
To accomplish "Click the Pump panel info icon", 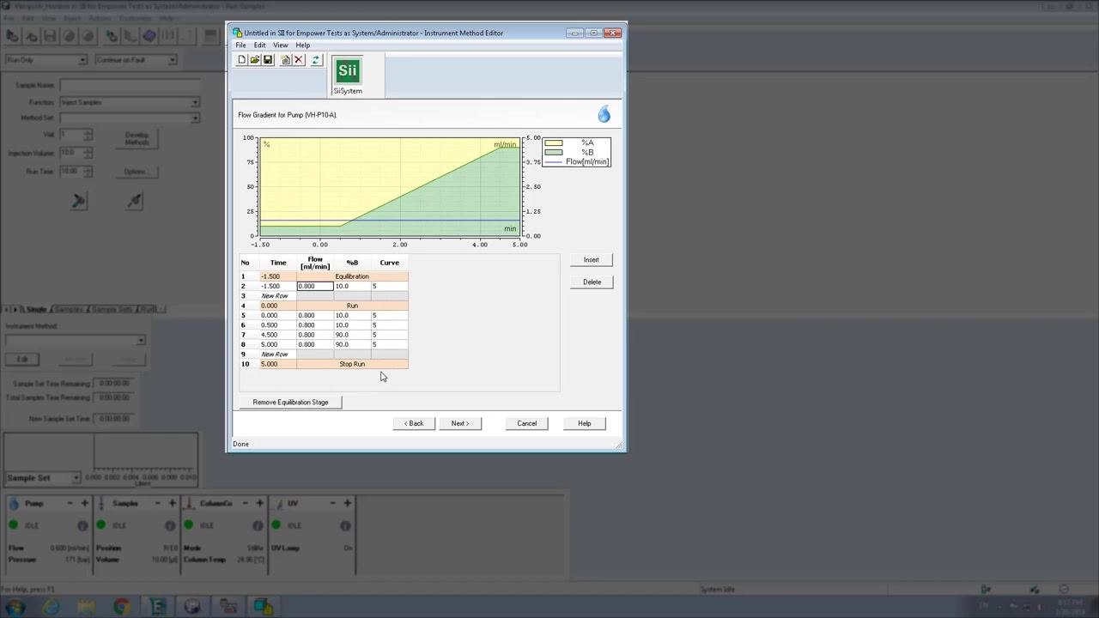I will 82,525.
